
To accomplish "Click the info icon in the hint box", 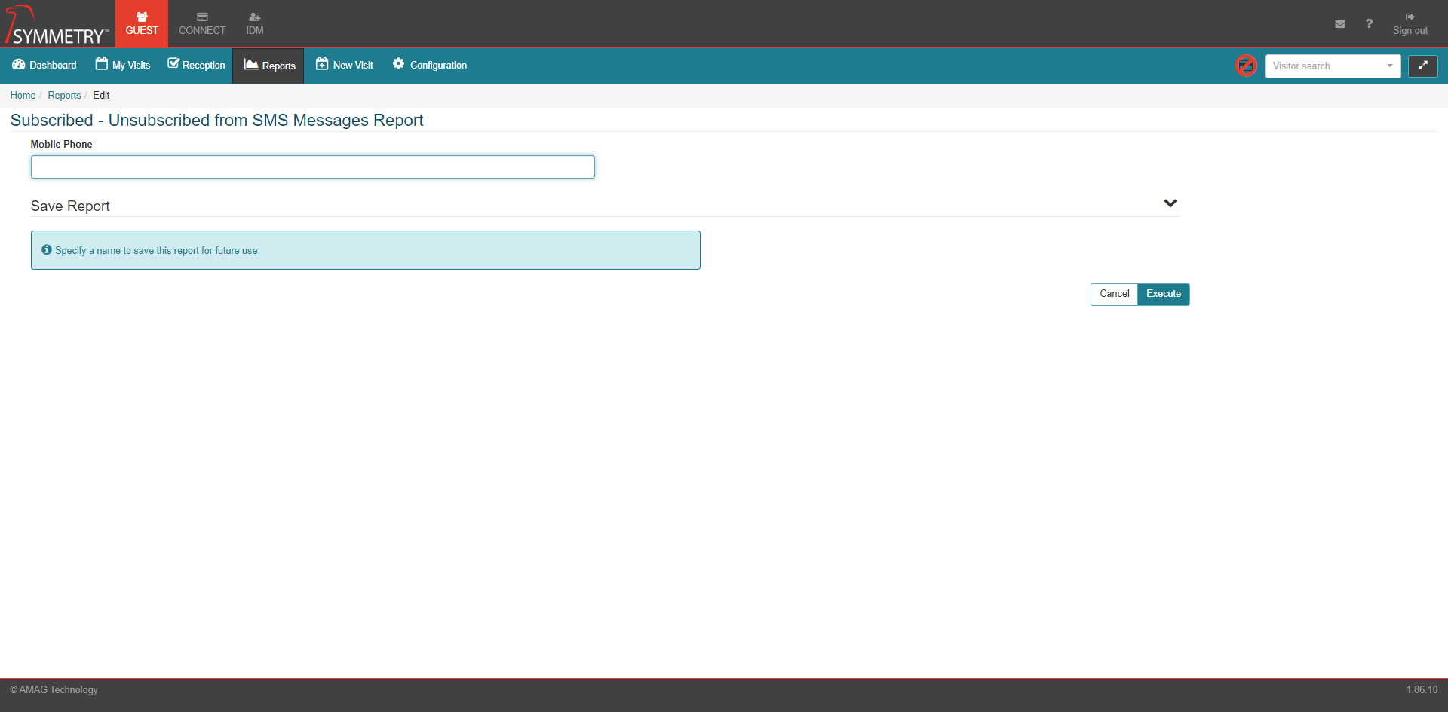I will pyautogui.click(x=47, y=250).
